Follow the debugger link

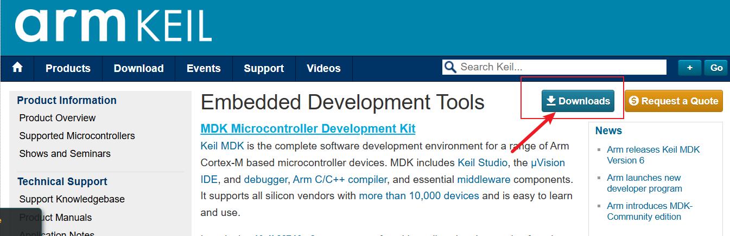point(266,179)
